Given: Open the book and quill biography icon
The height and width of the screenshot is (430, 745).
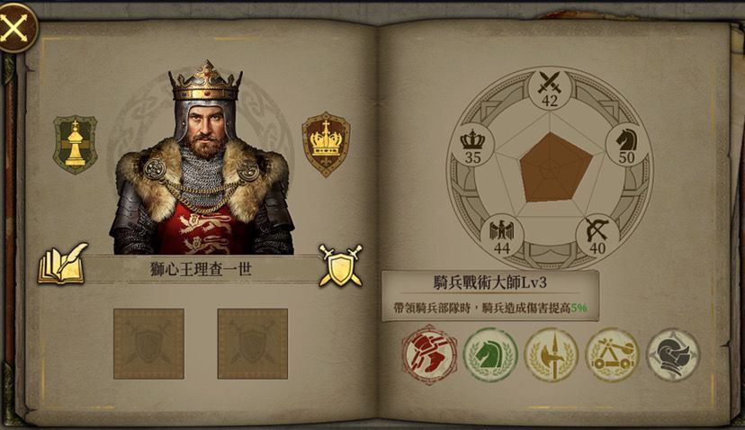Looking at the screenshot, I should coord(63,264).
